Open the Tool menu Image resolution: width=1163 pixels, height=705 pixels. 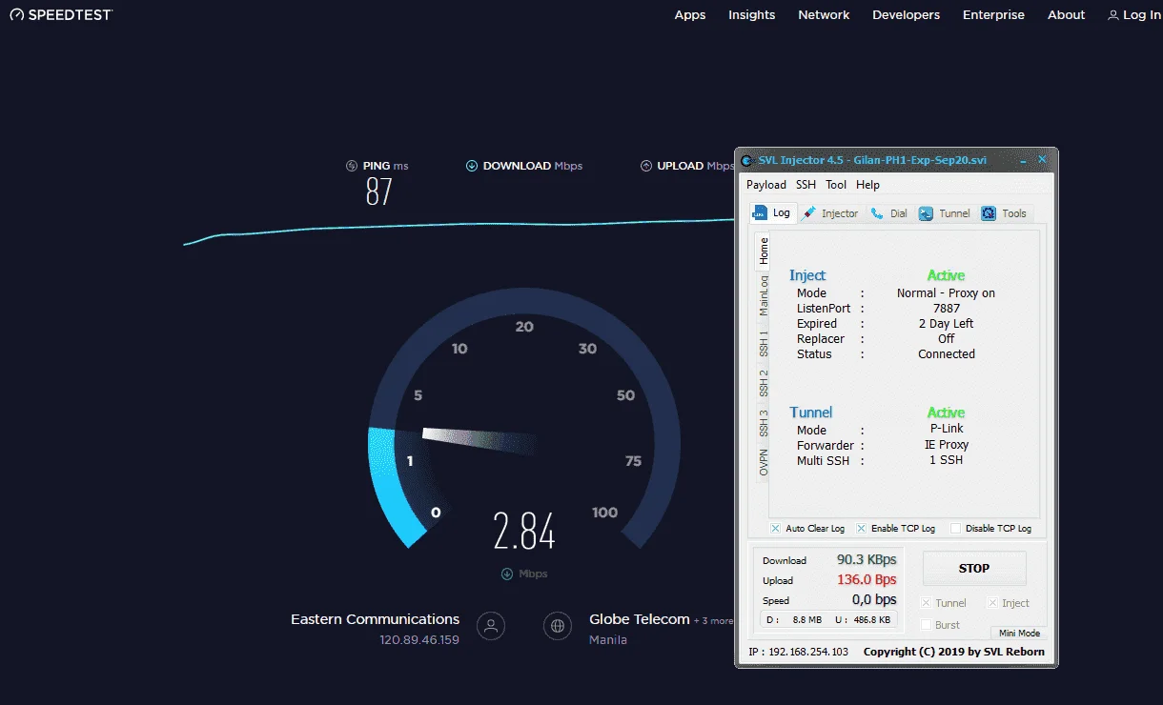(836, 185)
